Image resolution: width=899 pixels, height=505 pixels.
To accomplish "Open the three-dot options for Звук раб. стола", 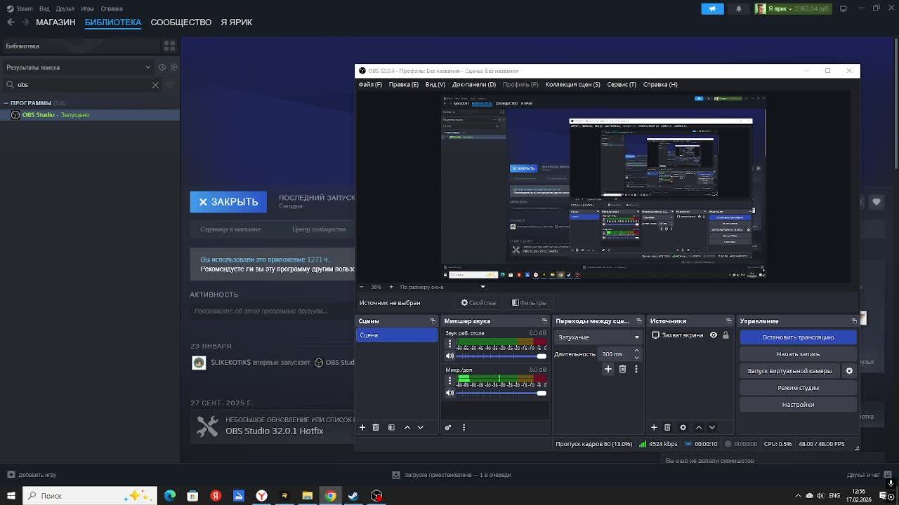I will click(x=449, y=344).
